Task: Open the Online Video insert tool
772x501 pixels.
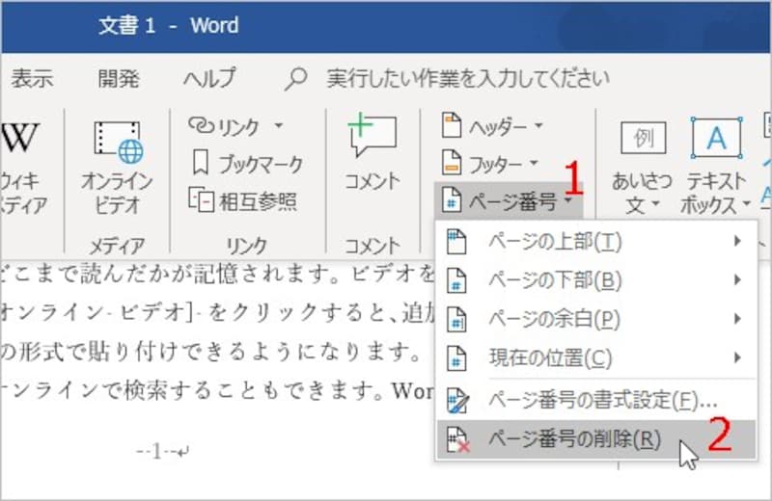Action: pos(117,169)
